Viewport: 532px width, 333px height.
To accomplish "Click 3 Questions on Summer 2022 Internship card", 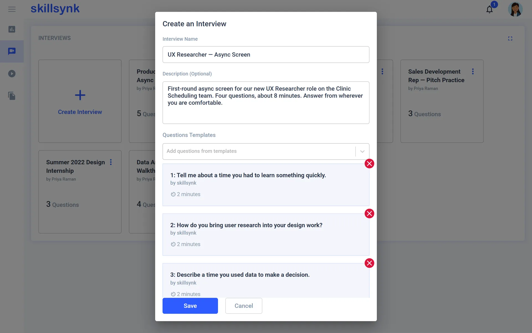I will 62,205.
